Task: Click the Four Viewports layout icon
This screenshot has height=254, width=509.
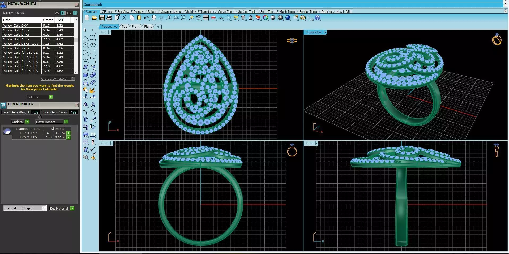Action: 206,18
